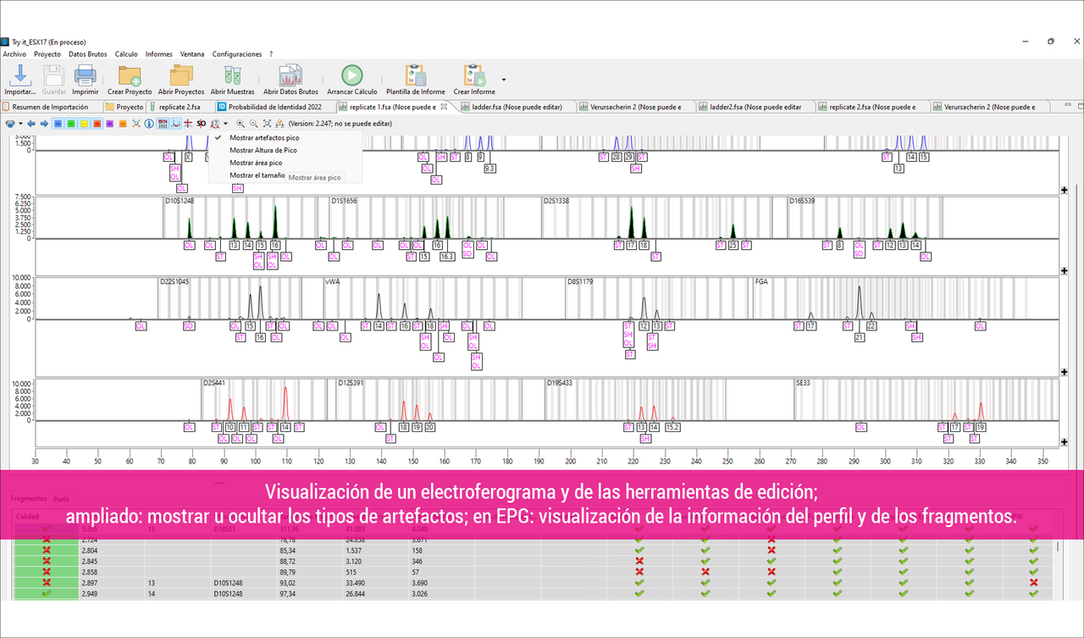The image size is (1084, 638).
Task: Switch to Resumen de Importación tab
Action: [x=49, y=107]
